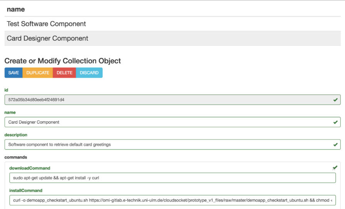This screenshot has width=345, height=209.
Task: Focus the read-only id input field
Action: coord(166,100)
